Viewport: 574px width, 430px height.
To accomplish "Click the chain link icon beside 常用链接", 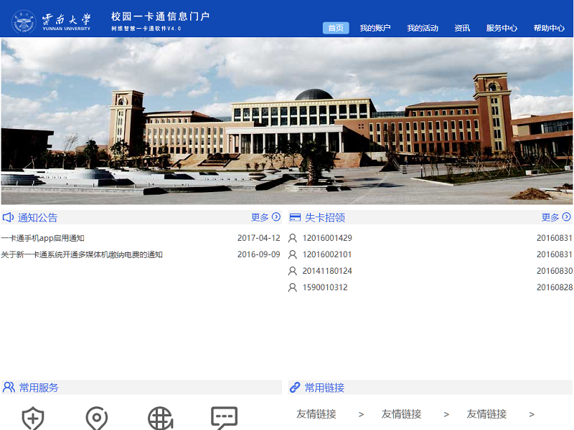I will coord(295,388).
